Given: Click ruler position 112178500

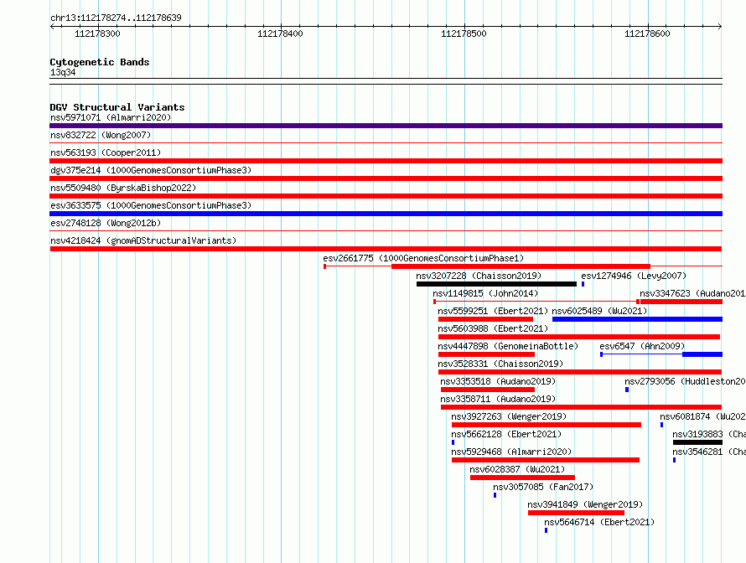Looking at the screenshot, I should [464, 34].
